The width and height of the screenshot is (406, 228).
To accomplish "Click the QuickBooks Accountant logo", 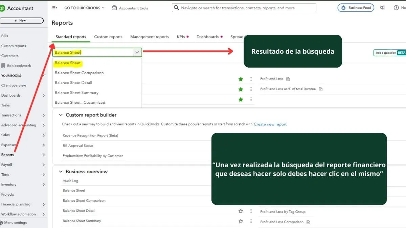I will 17,8.
